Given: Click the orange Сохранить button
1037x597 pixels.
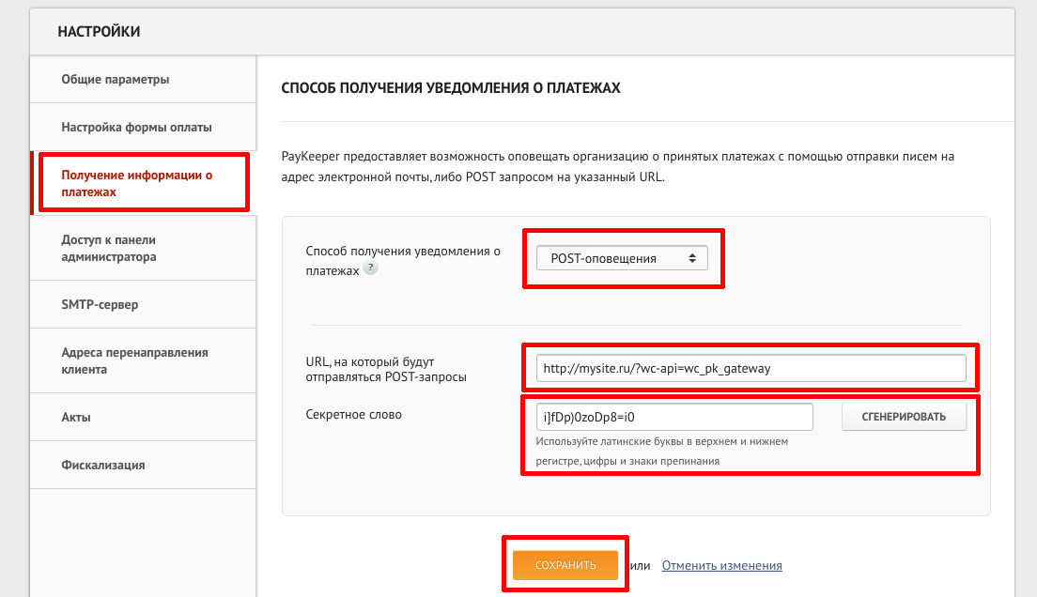Looking at the screenshot, I should click(x=565, y=565).
